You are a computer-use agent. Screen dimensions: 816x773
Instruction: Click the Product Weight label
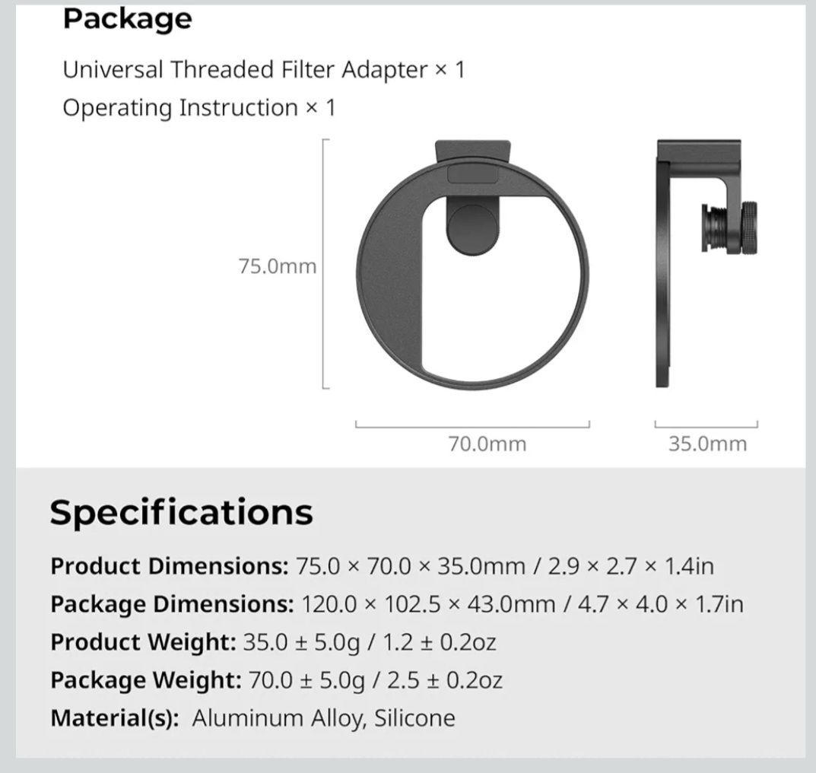click(144, 642)
